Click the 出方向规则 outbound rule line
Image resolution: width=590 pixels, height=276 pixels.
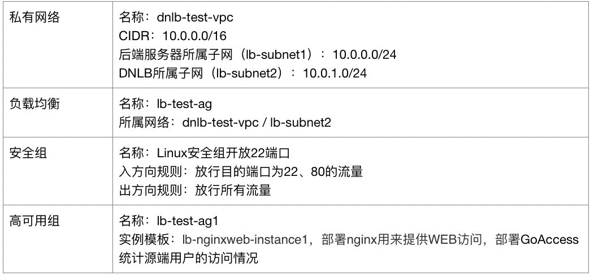[195, 191]
